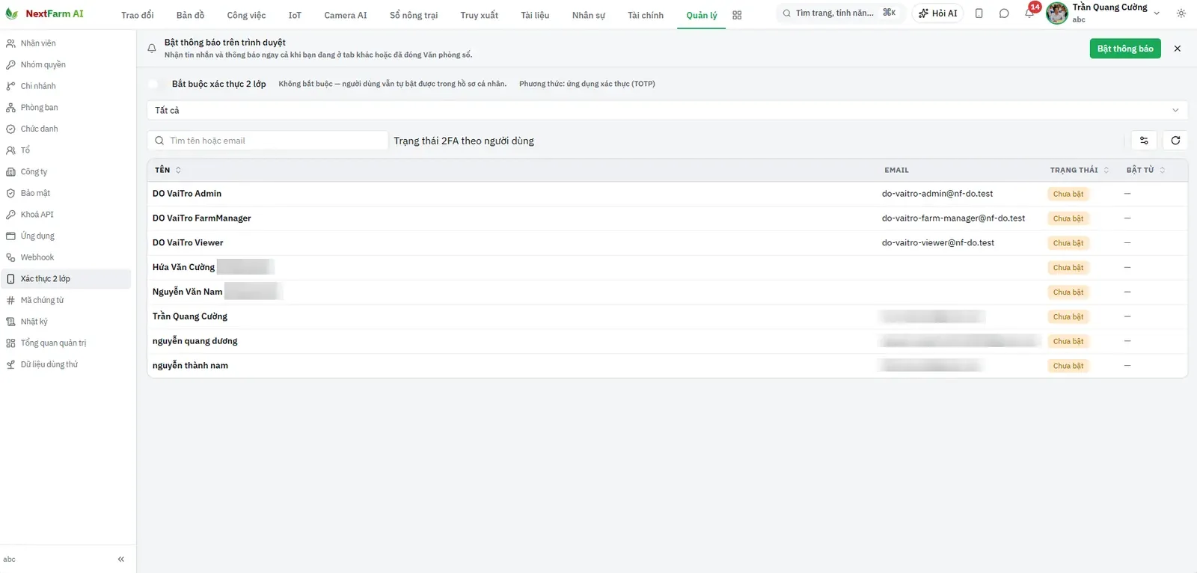Click the global Tìm trang, tính năng search box
The image size is (1197, 573).
(x=840, y=13)
